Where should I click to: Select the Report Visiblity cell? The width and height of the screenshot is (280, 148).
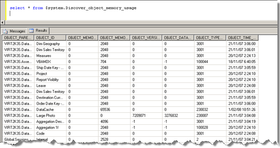(50, 80)
